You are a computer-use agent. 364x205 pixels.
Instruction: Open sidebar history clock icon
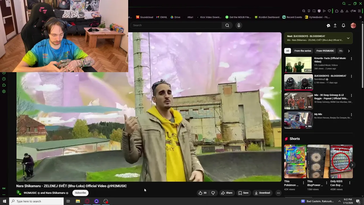coord(4,79)
